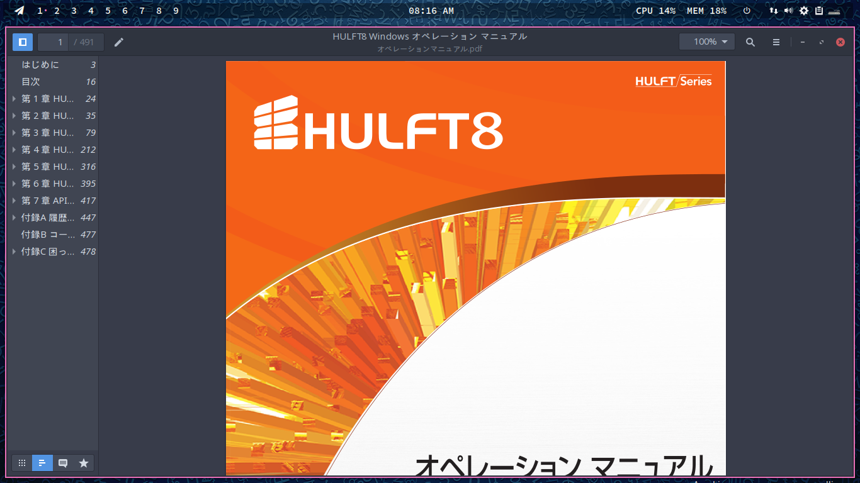Viewport: 860px width, 483px height.
Task: Expand the 第7章 API outline entry
Action: pos(14,201)
